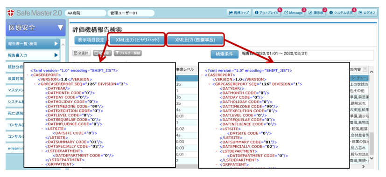The width and height of the screenshot is (386, 177).
Task: Click the 全選択 select-all button
Action: pos(82,53)
